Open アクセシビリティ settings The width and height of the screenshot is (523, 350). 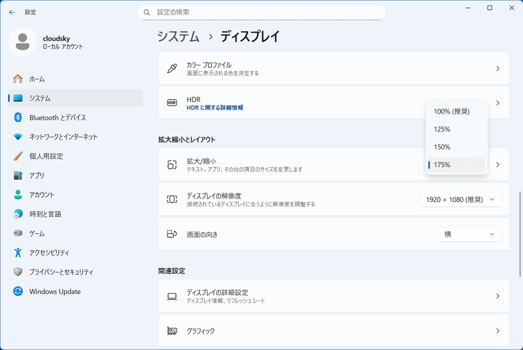[75, 253]
